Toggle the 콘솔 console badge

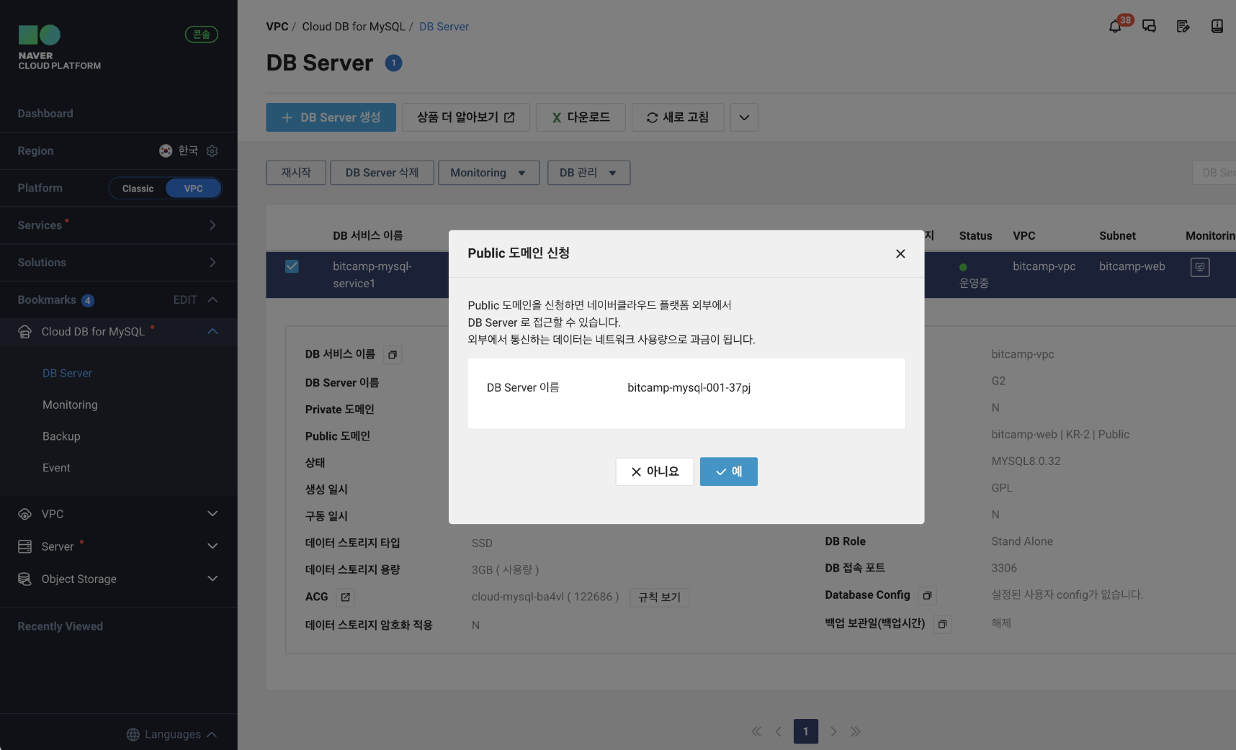[202, 35]
